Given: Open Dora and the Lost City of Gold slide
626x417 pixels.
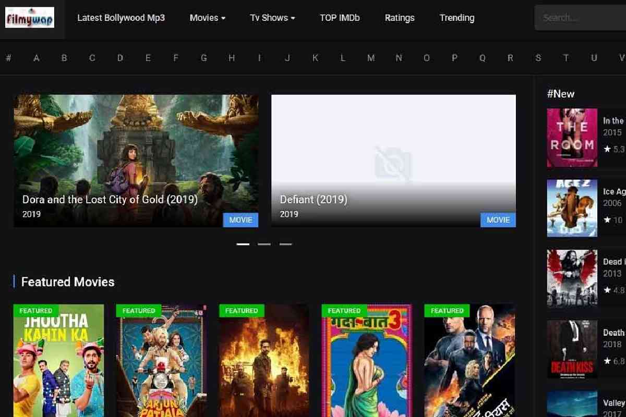Looking at the screenshot, I should tap(136, 161).
